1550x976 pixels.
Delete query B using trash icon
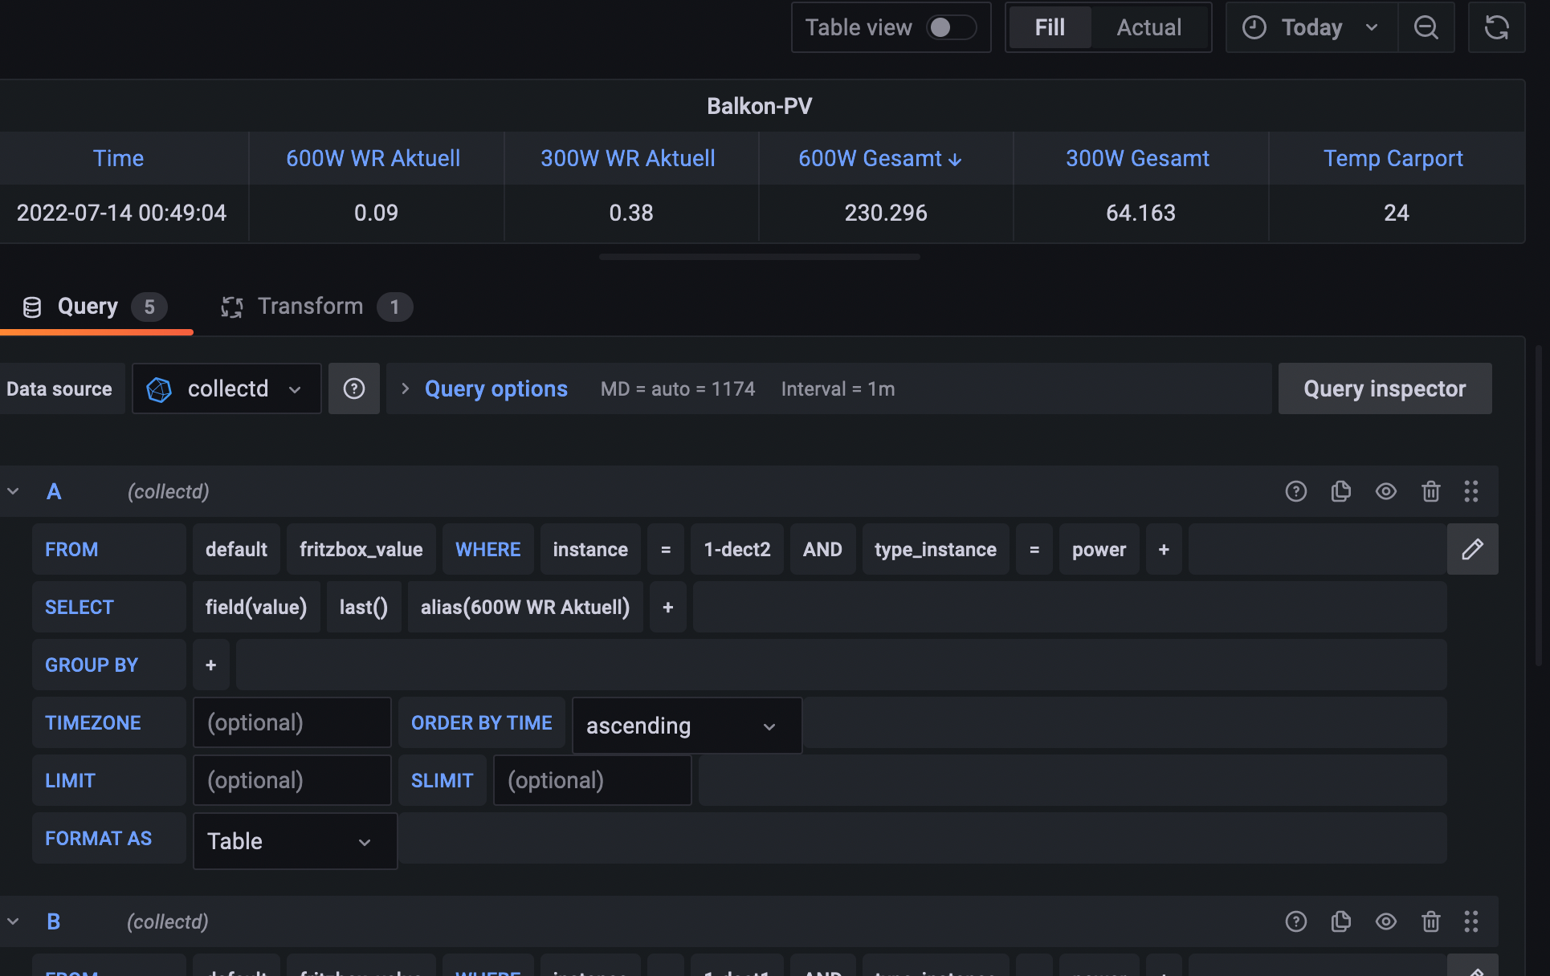[x=1430, y=921]
